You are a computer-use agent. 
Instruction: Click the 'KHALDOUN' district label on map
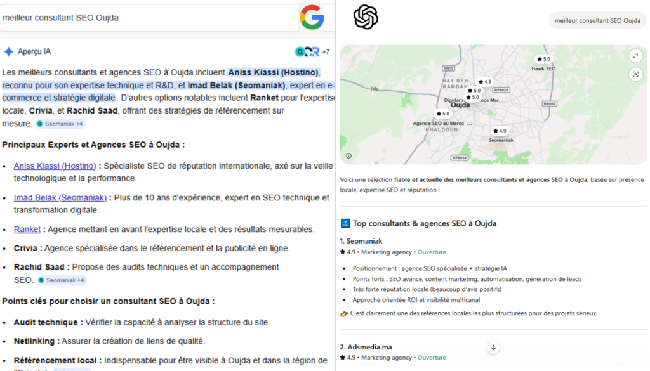click(x=442, y=130)
